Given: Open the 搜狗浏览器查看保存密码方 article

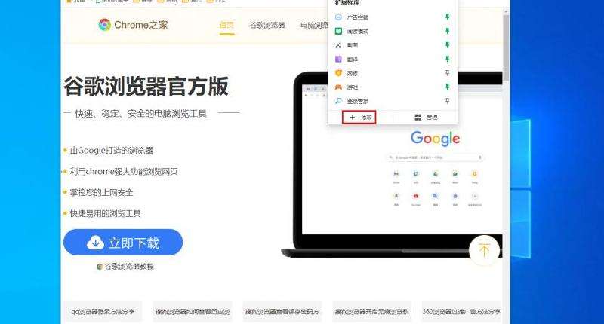Looking at the screenshot, I should pos(282,312).
